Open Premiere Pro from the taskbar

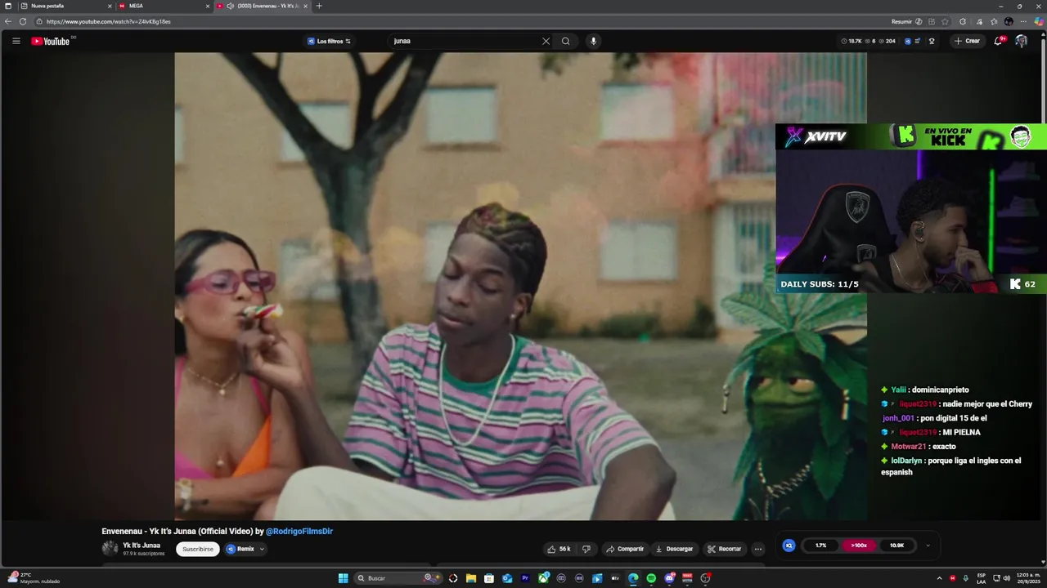[x=525, y=578]
